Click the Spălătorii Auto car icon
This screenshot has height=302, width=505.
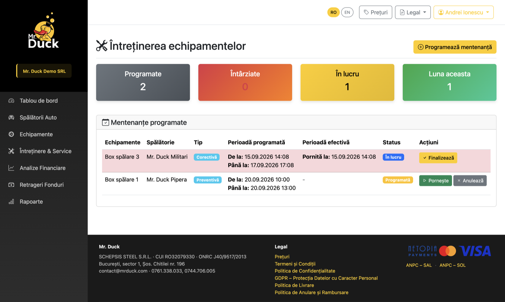pyautogui.click(x=11, y=117)
